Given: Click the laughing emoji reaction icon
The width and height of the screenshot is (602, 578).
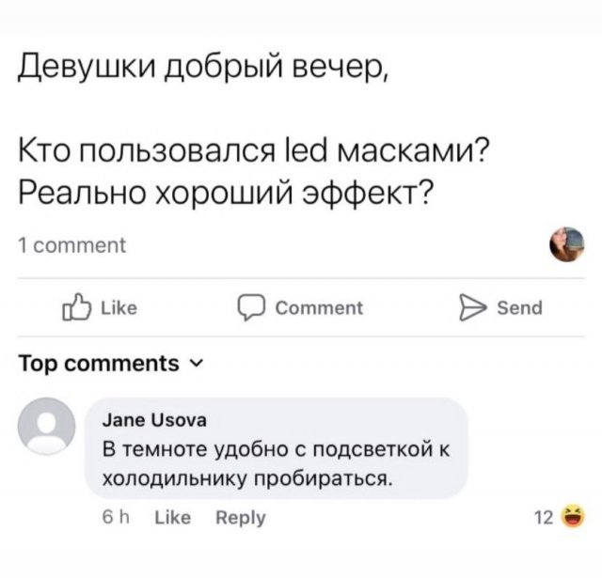Looking at the screenshot, I should click(570, 516).
